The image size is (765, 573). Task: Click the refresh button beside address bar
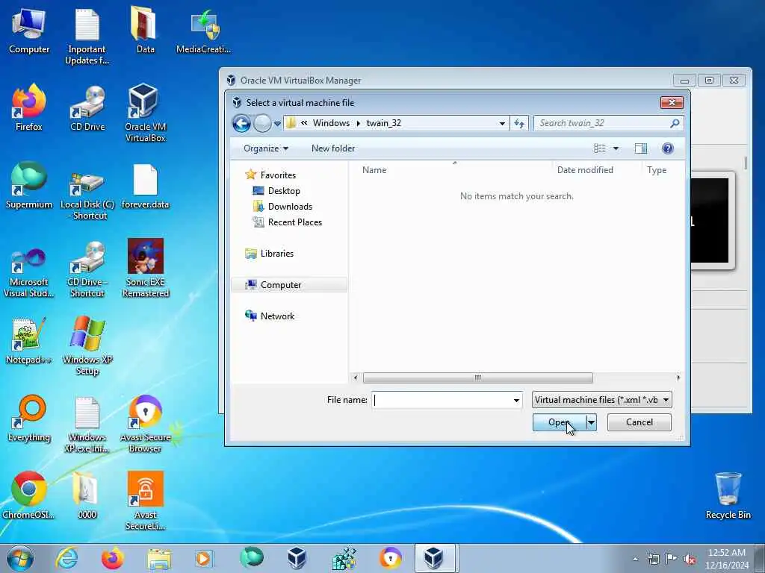[519, 123]
